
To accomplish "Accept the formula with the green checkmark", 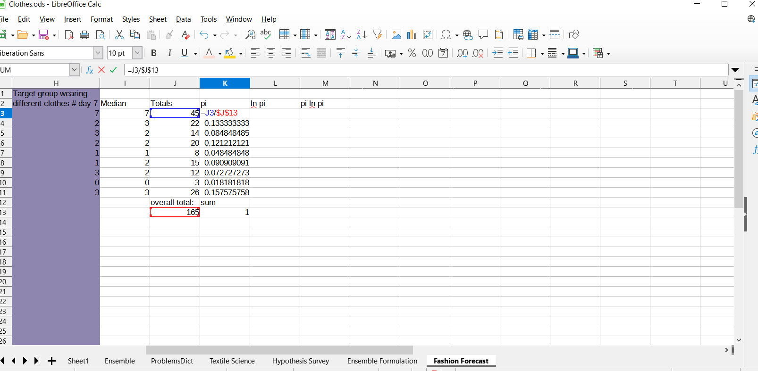I will coord(113,70).
